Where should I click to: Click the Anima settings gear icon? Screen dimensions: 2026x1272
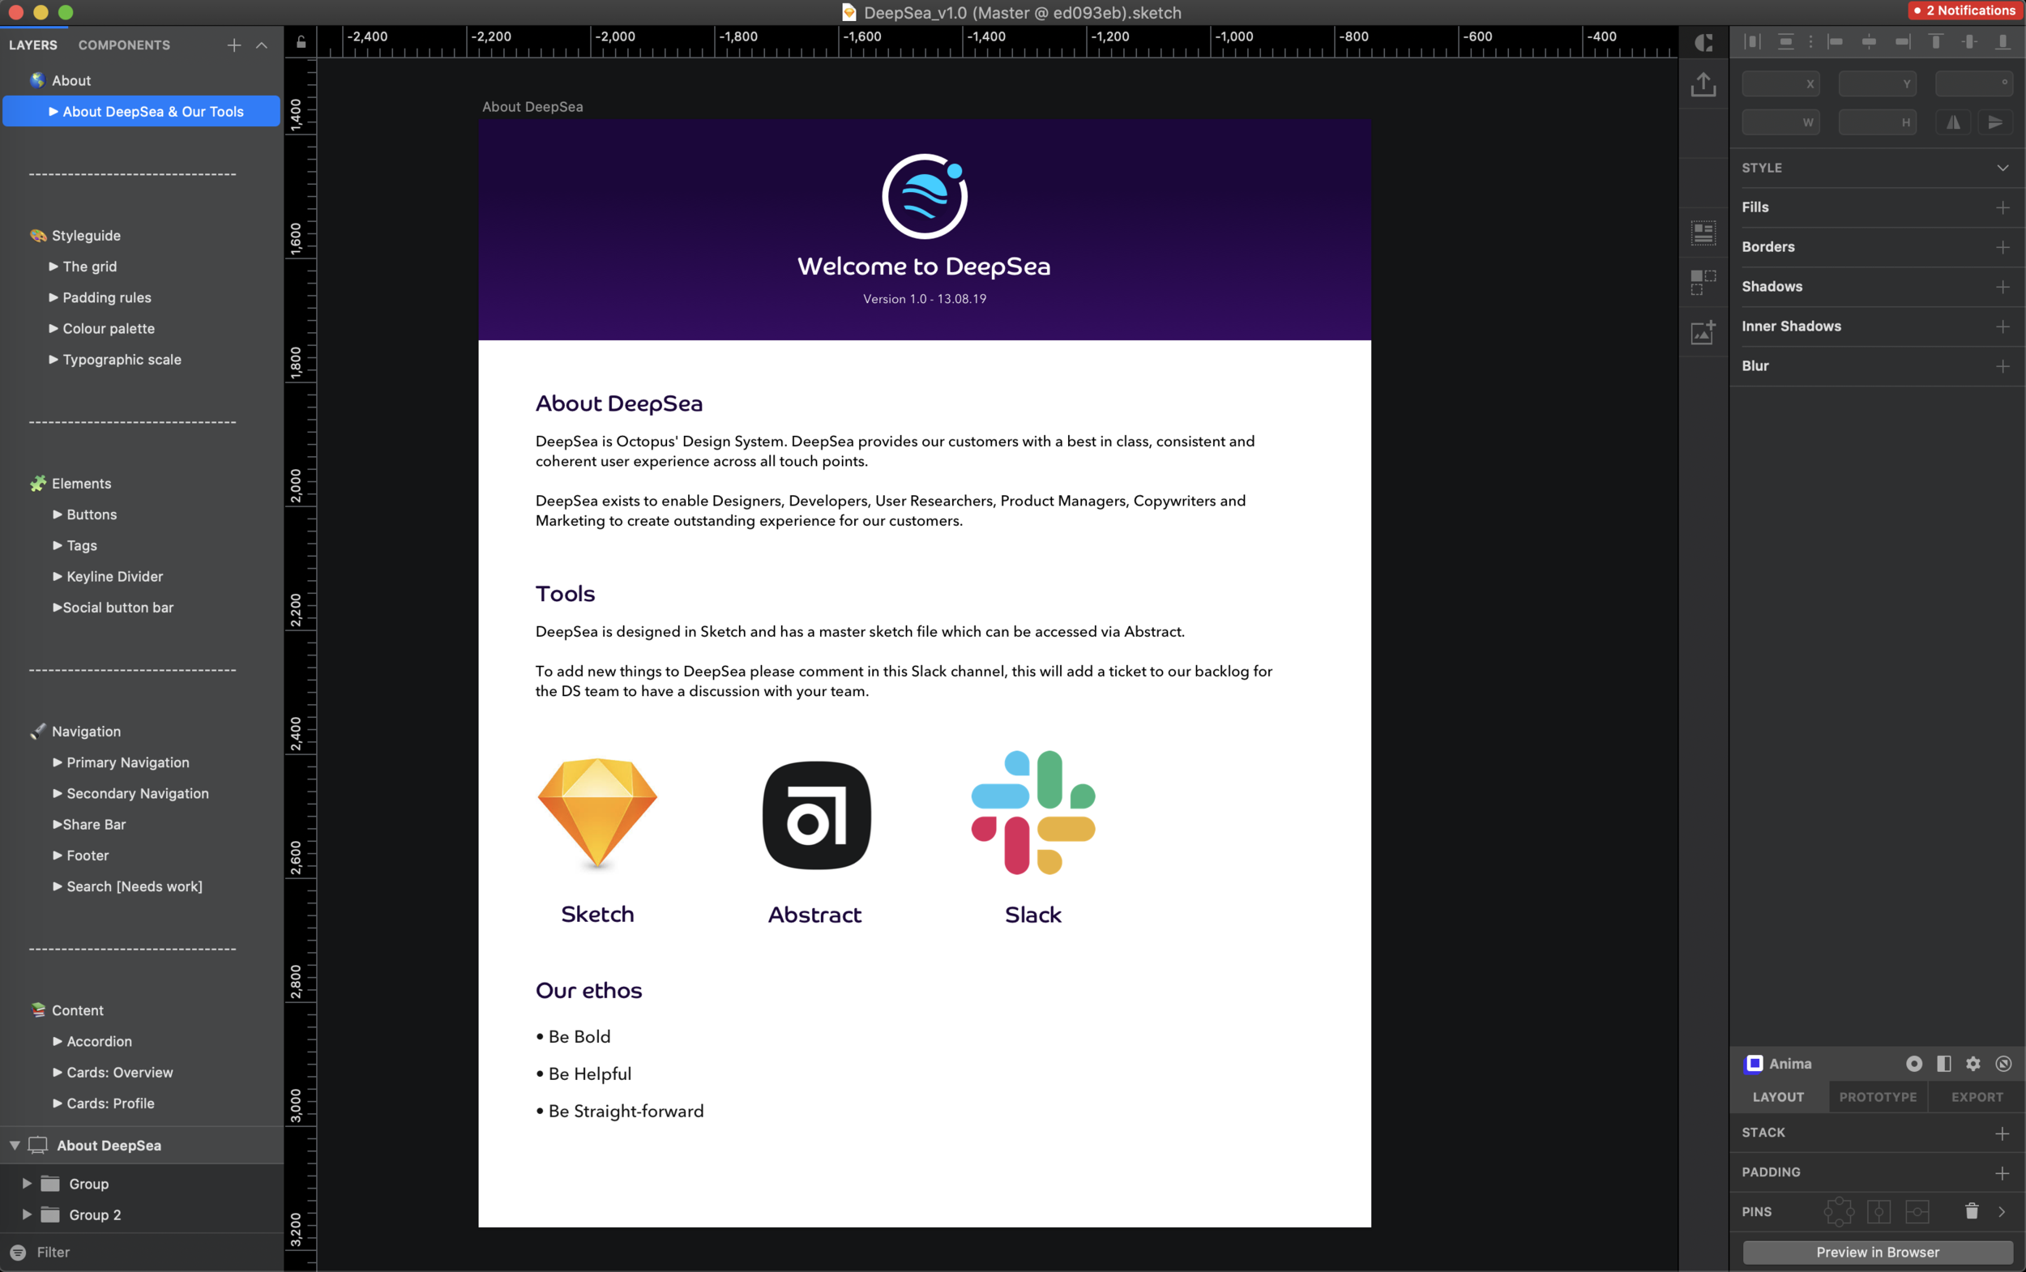(x=1973, y=1063)
